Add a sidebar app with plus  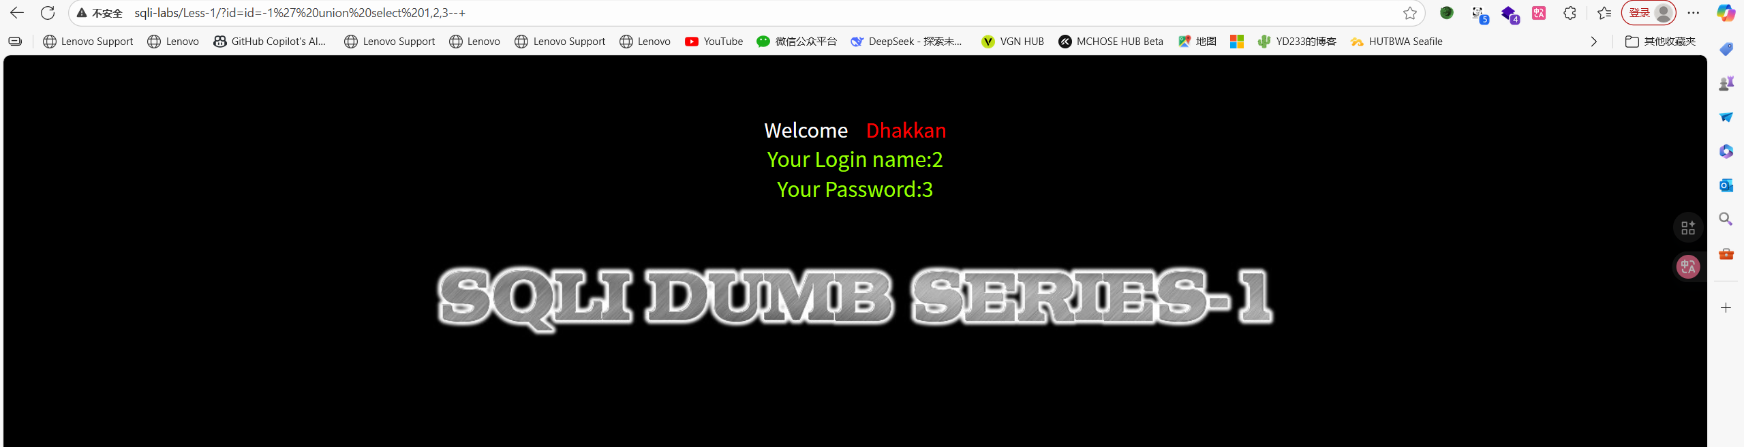(x=1726, y=308)
